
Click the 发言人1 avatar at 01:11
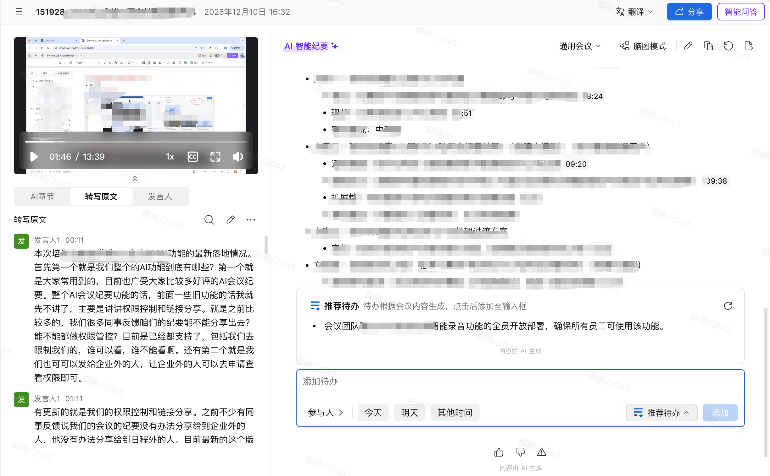pyautogui.click(x=21, y=399)
